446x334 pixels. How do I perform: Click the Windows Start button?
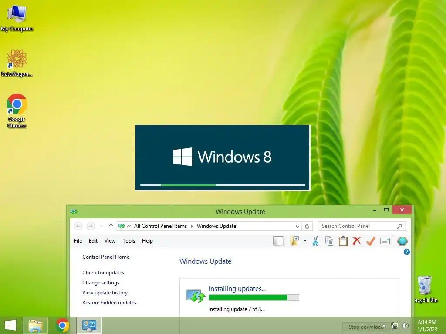[10, 325]
